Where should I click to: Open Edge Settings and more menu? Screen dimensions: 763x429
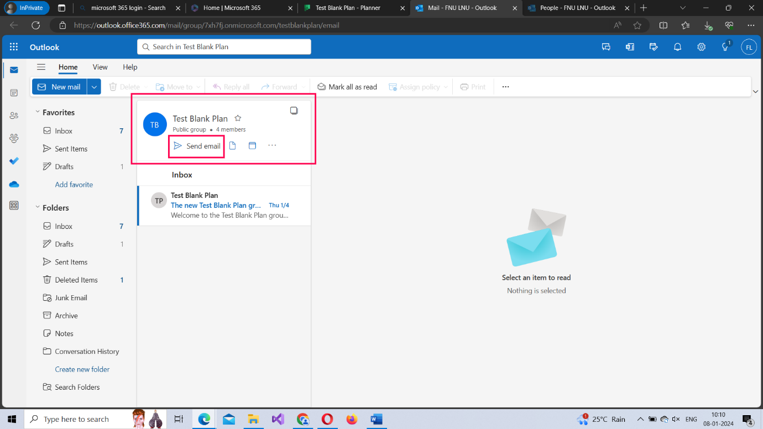751,25
